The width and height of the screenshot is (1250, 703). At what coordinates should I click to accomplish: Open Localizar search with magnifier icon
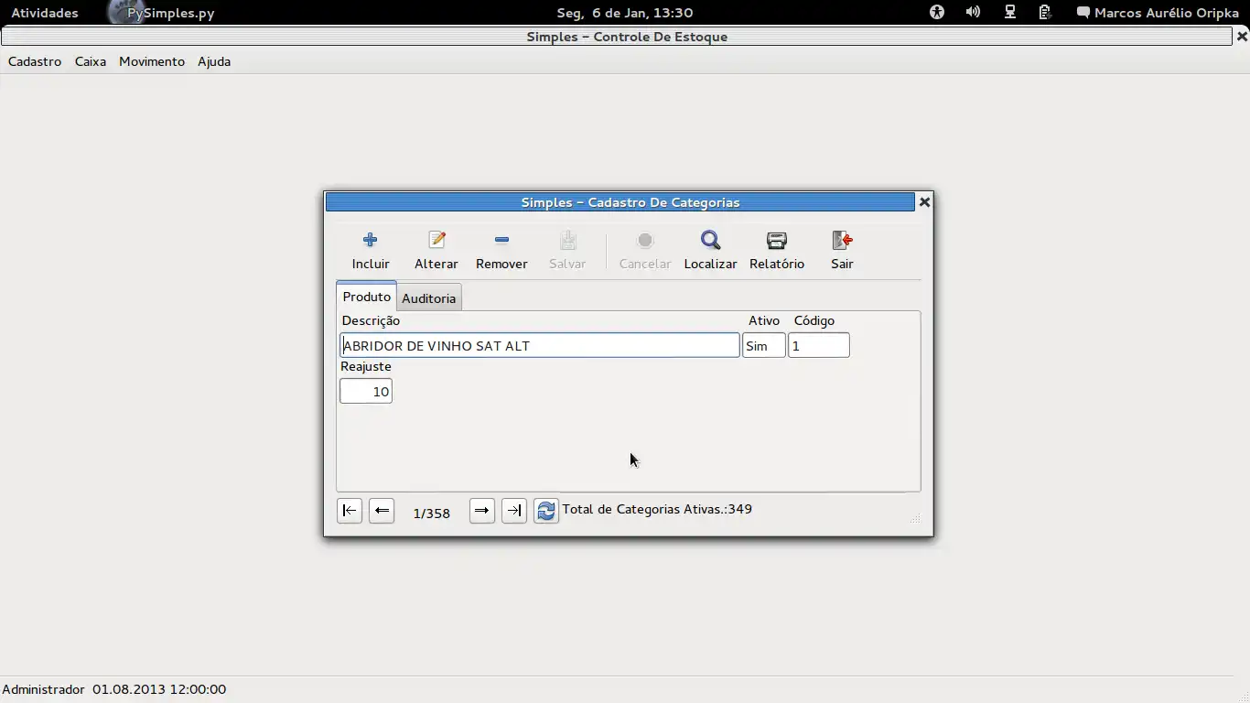710,240
